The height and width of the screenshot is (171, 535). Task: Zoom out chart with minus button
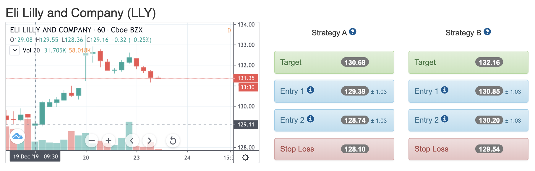coord(92,141)
